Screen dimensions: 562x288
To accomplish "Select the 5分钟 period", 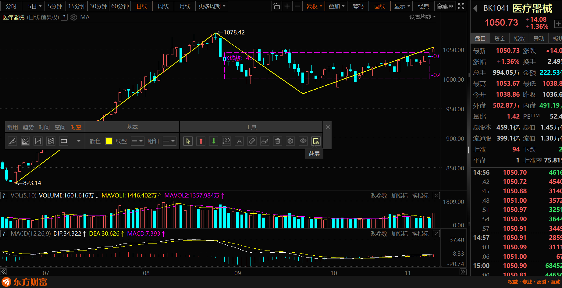I will 55,6.
